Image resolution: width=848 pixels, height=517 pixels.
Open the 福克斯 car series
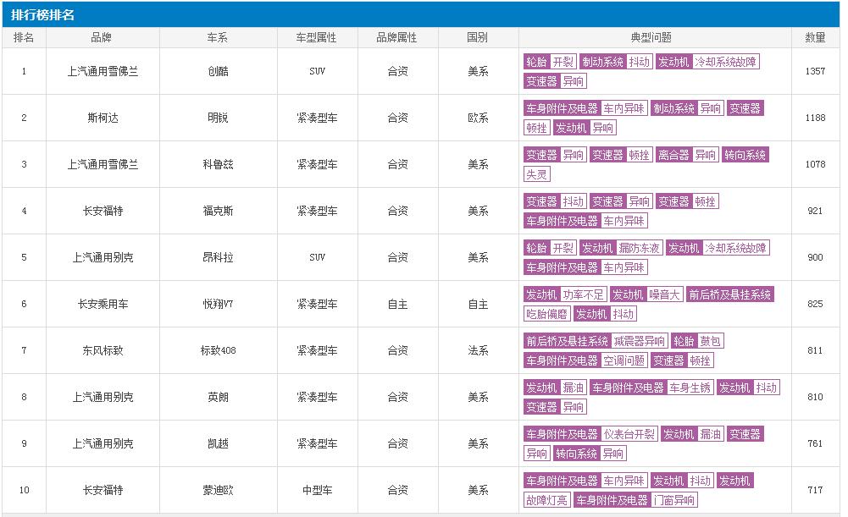pyautogui.click(x=218, y=211)
